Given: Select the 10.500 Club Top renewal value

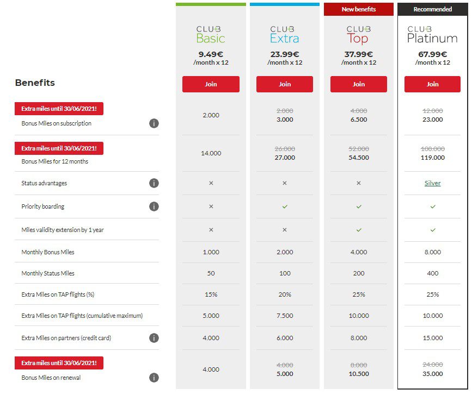Looking at the screenshot, I should (x=359, y=374).
